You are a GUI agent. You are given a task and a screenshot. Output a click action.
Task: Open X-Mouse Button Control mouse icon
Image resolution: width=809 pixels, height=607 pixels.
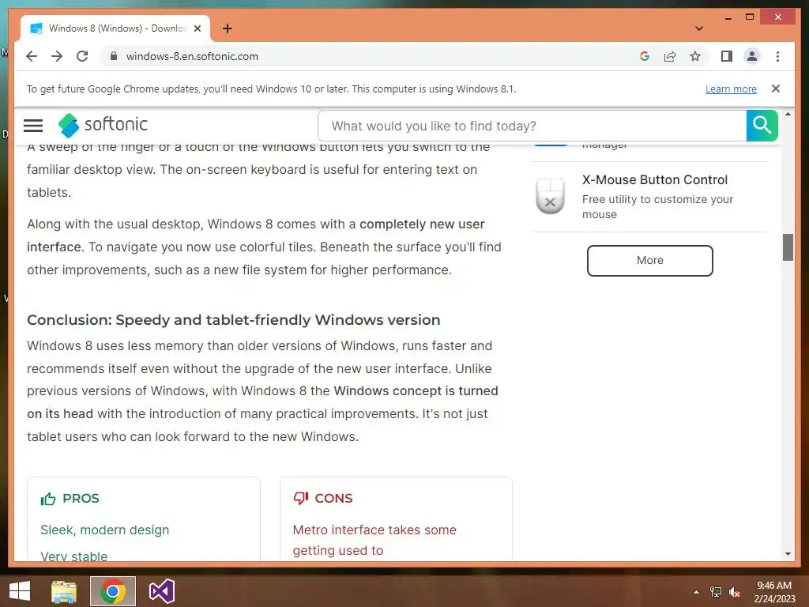(x=551, y=196)
